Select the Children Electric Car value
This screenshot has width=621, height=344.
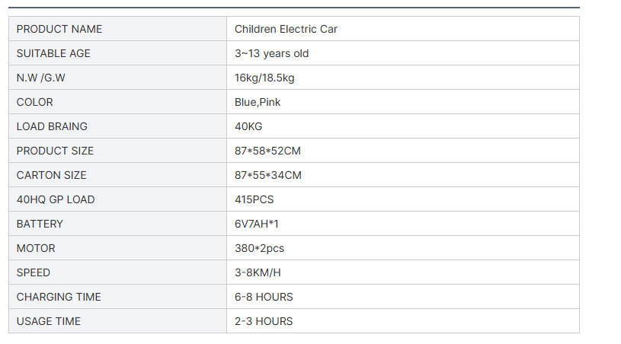[286, 29]
